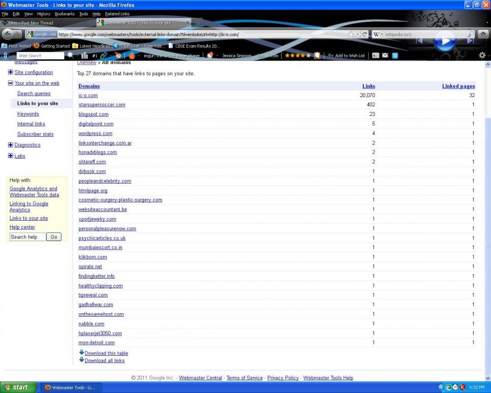Viewport: 491px width, 393px height.
Task: Go back with the browser Back arrow
Action: [x=8, y=34]
